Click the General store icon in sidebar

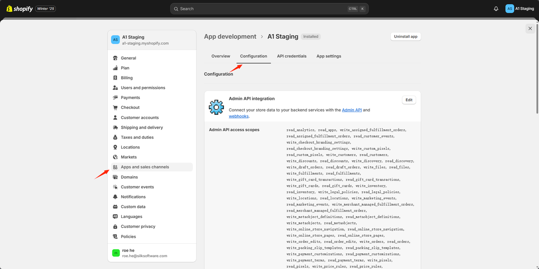(x=115, y=58)
